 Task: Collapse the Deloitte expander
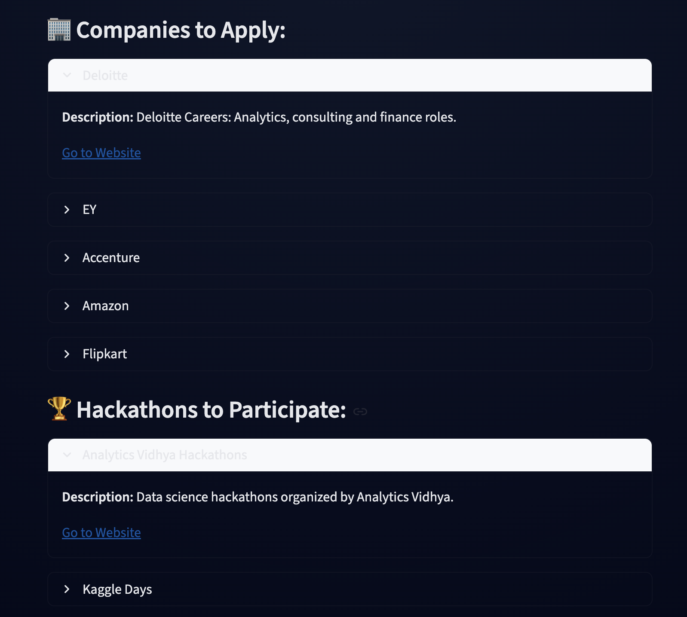[x=350, y=75]
